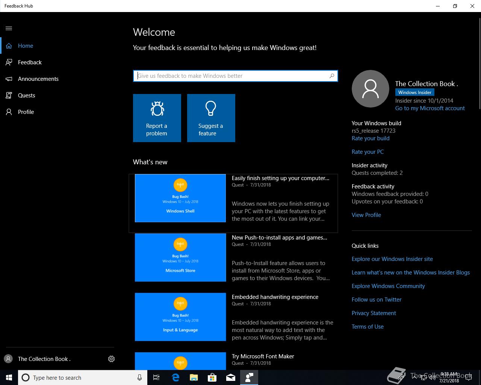Click the search magnifier in feedback box

[x=332, y=76]
